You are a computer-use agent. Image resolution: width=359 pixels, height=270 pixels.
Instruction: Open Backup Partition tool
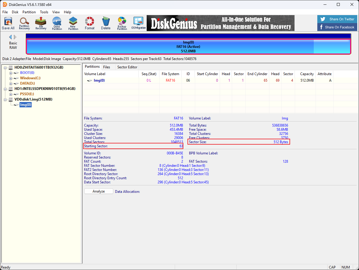[x=122, y=23]
